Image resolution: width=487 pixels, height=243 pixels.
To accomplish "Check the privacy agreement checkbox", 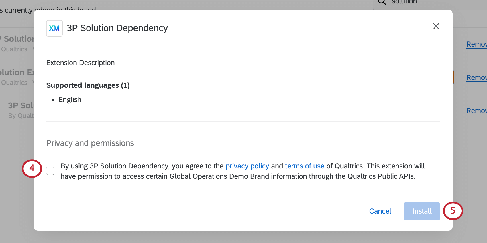I will pos(50,171).
